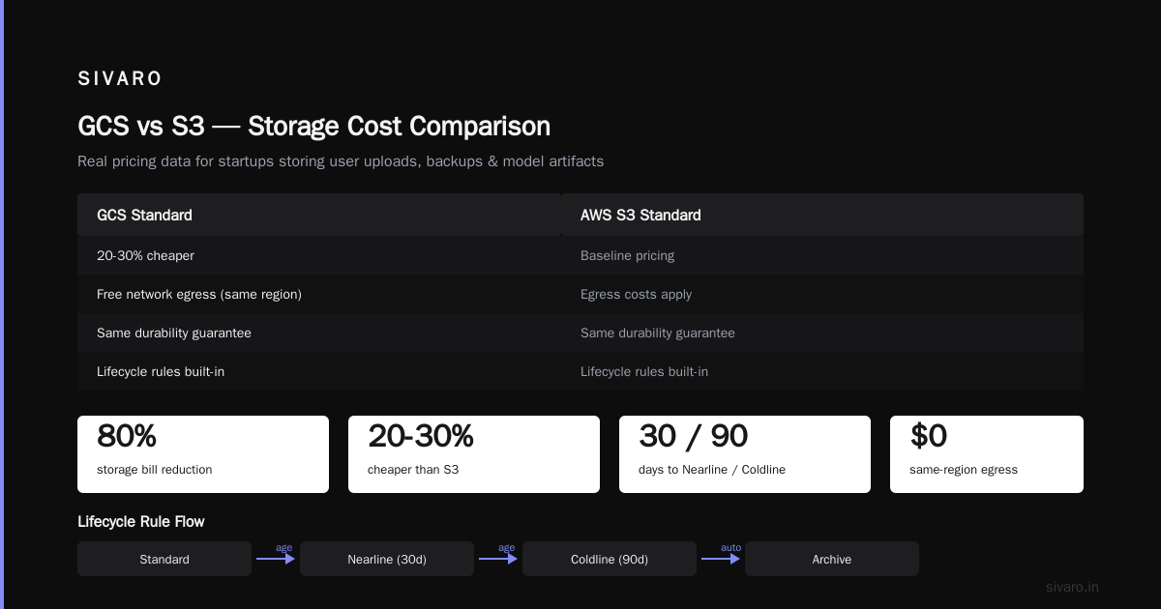Click the $0 stat value
The height and width of the screenshot is (609, 1161).
929,436
